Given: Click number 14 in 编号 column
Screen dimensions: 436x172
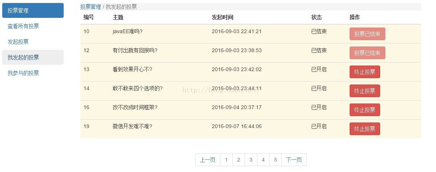Looking at the screenshot, I should [86, 88].
